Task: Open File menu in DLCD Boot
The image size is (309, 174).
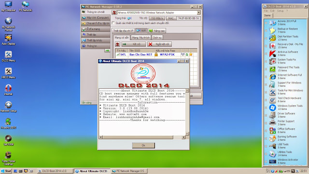Action: (x=266, y=11)
